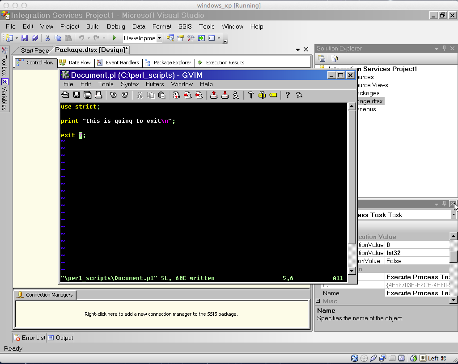458x364 pixels.
Task: Open the Output panel at the bottom
Action: click(x=63, y=338)
